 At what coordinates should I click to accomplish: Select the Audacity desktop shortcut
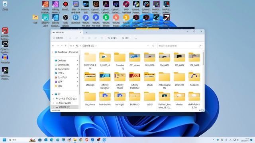click(5, 59)
